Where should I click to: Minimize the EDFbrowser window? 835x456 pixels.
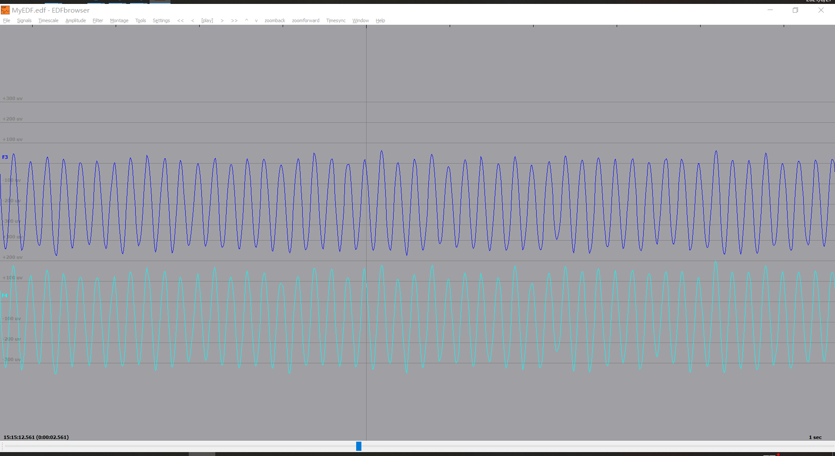(770, 10)
